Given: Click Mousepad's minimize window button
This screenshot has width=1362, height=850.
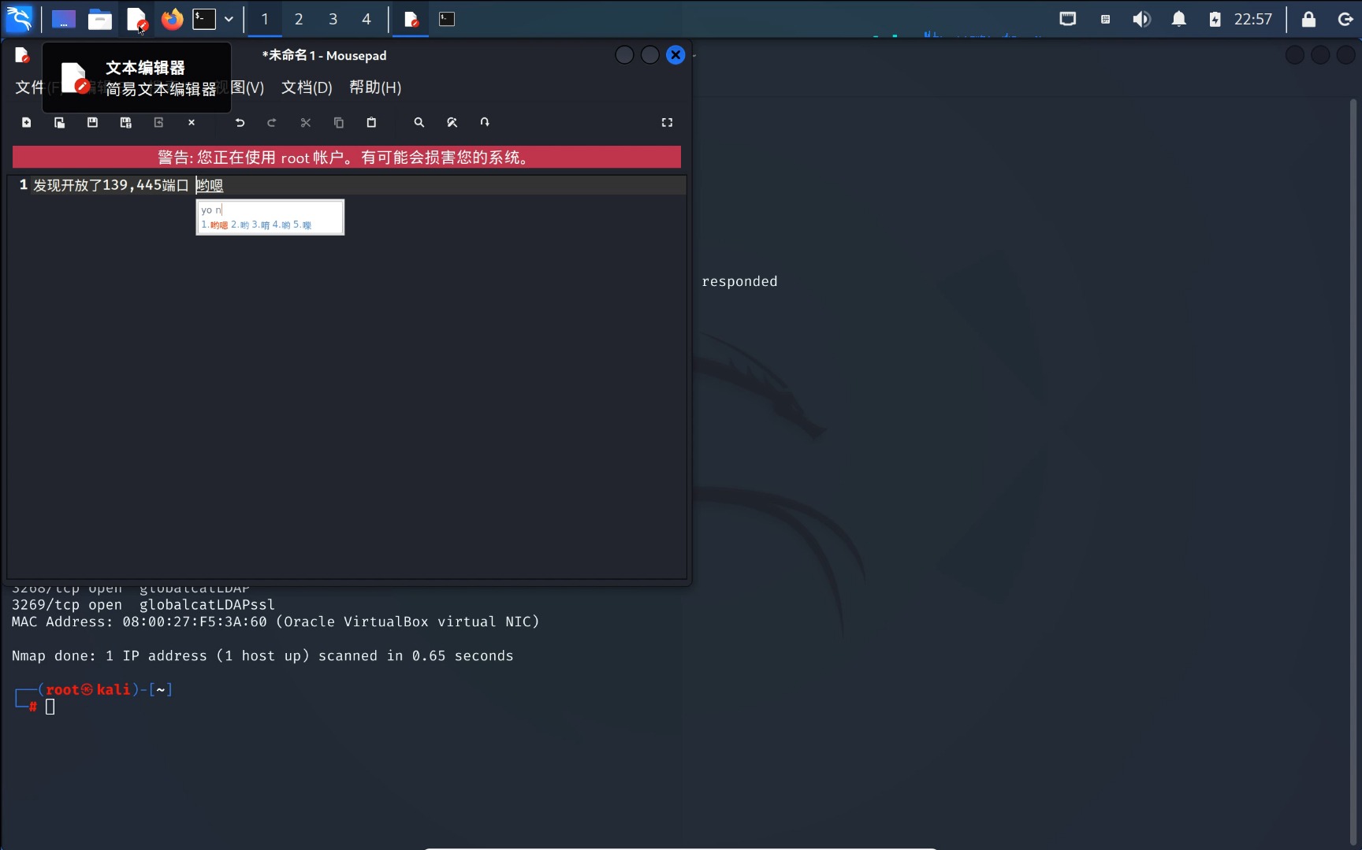Looking at the screenshot, I should point(624,55).
